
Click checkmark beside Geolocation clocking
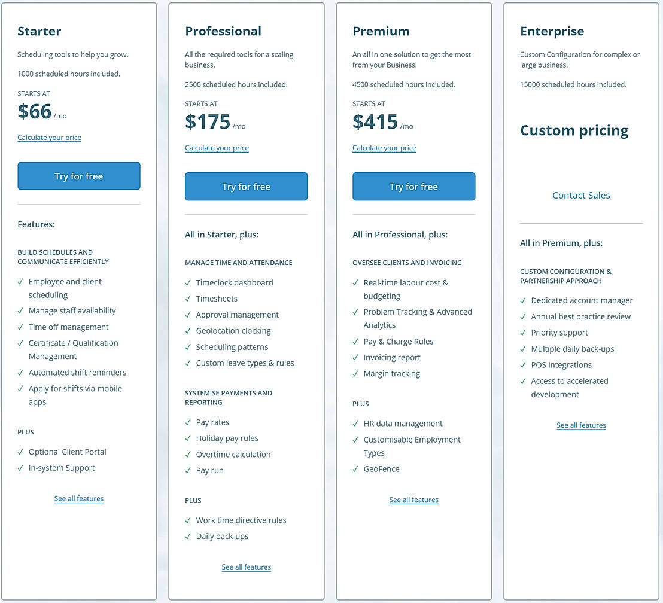[x=188, y=331]
